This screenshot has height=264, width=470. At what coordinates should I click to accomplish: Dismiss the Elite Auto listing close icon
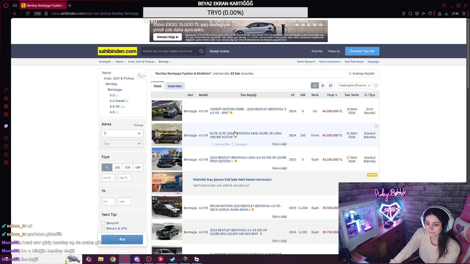pos(376,126)
